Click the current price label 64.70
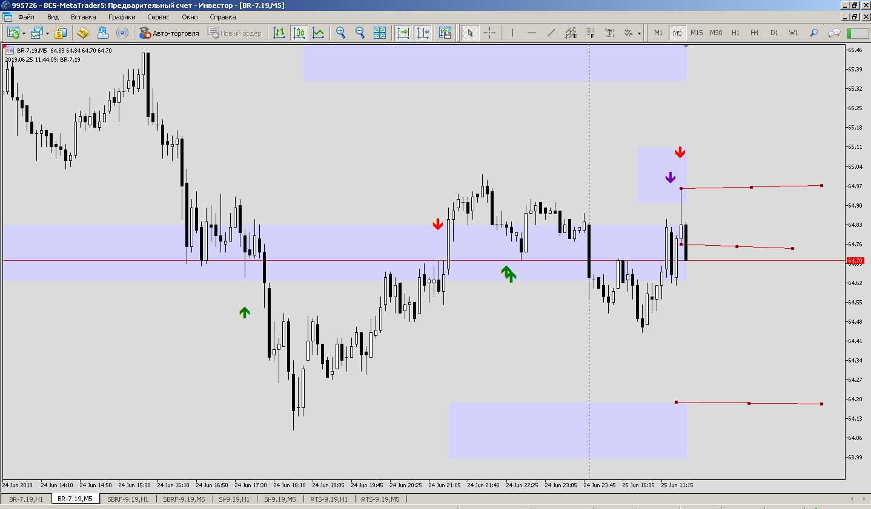871x509 pixels. [855, 261]
